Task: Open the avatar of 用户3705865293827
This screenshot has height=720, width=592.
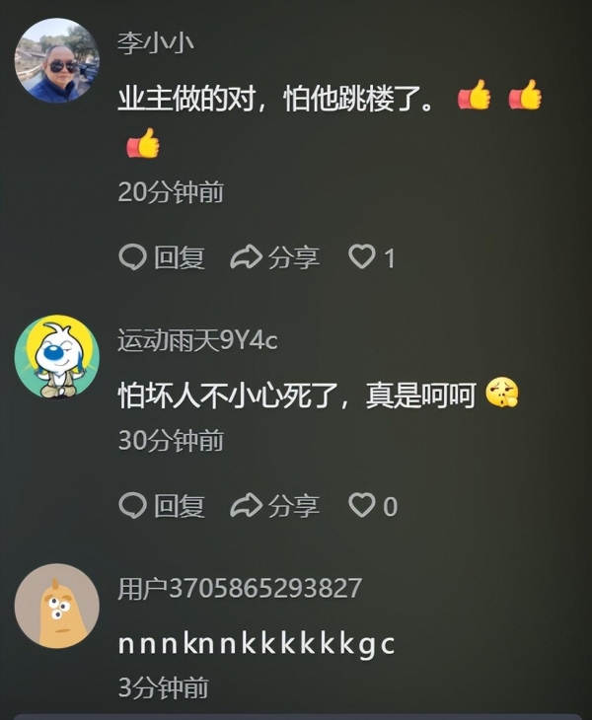Action: [57, 606]
